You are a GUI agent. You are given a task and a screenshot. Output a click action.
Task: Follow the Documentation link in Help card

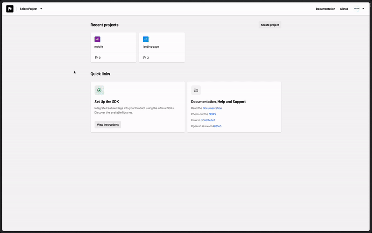tap(213, 108)
